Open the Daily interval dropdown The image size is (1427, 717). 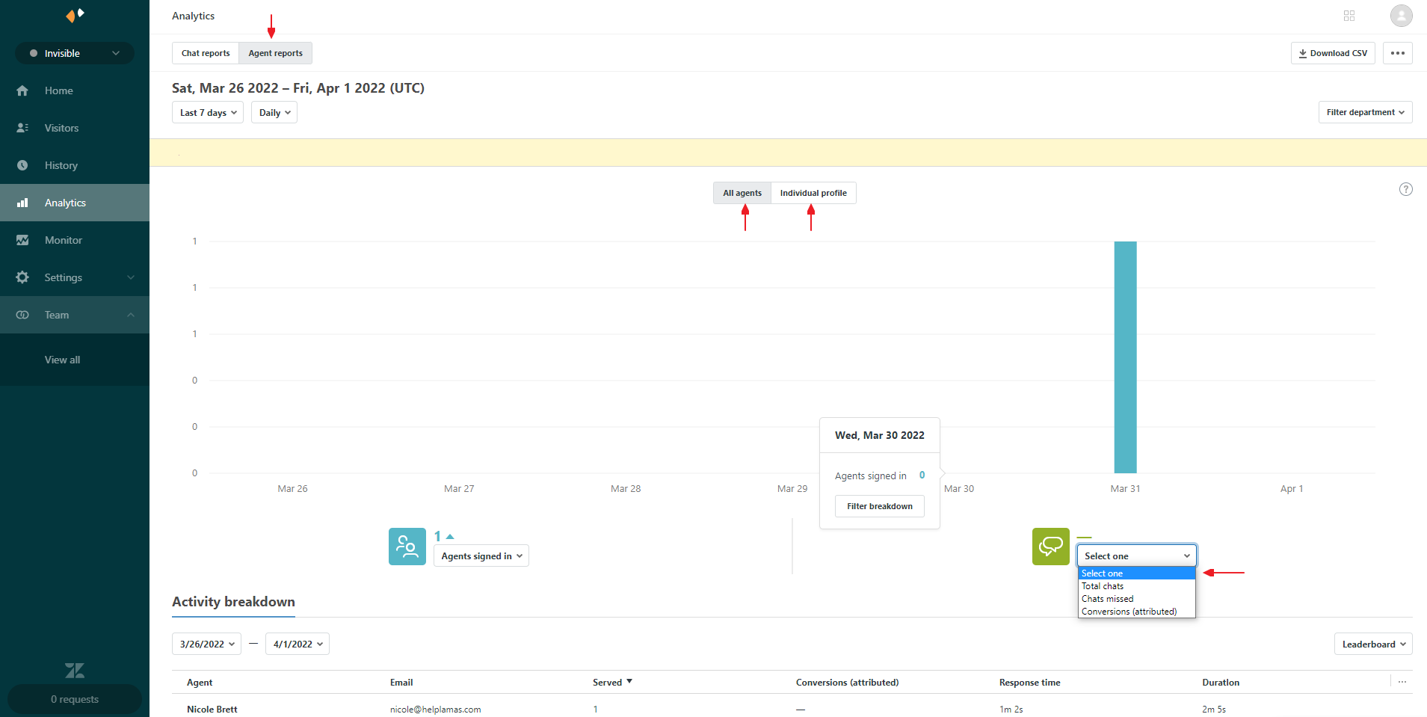tap(274, 113)
